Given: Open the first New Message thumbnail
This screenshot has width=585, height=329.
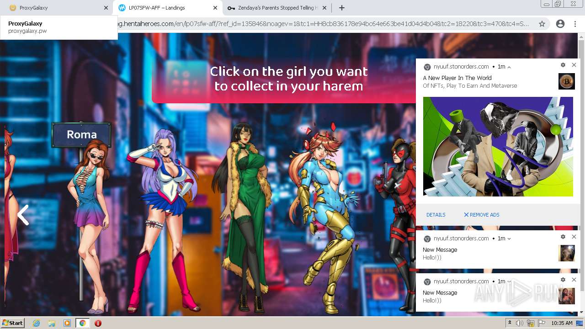Looking at the screenshot, I should (567, 253).
